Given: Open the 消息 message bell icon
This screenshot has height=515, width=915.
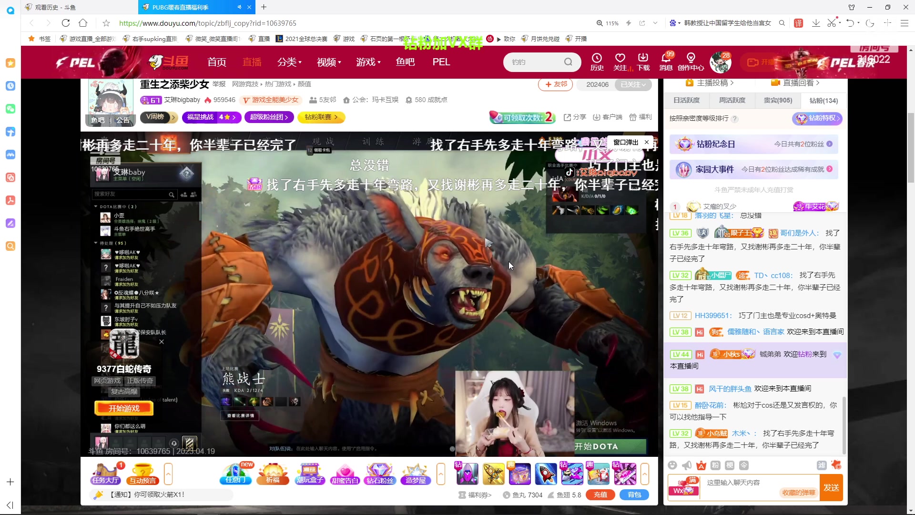Looking at the screenshot, I should 666,62.
